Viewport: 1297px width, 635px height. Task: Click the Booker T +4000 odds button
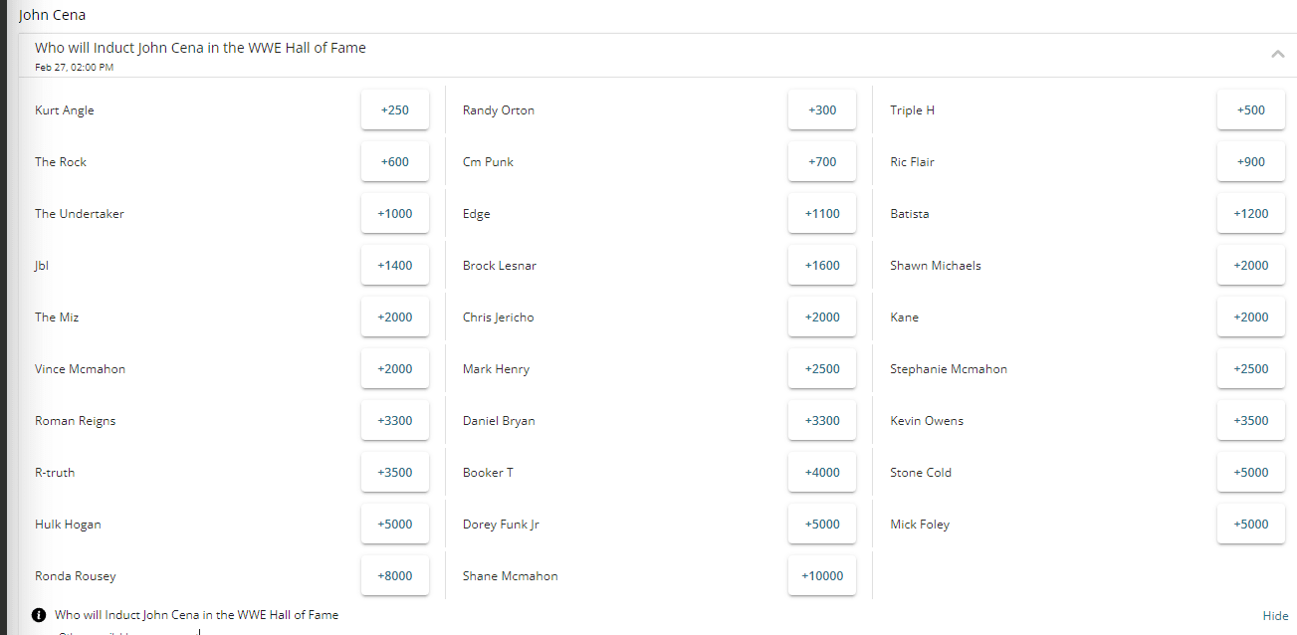822,473
